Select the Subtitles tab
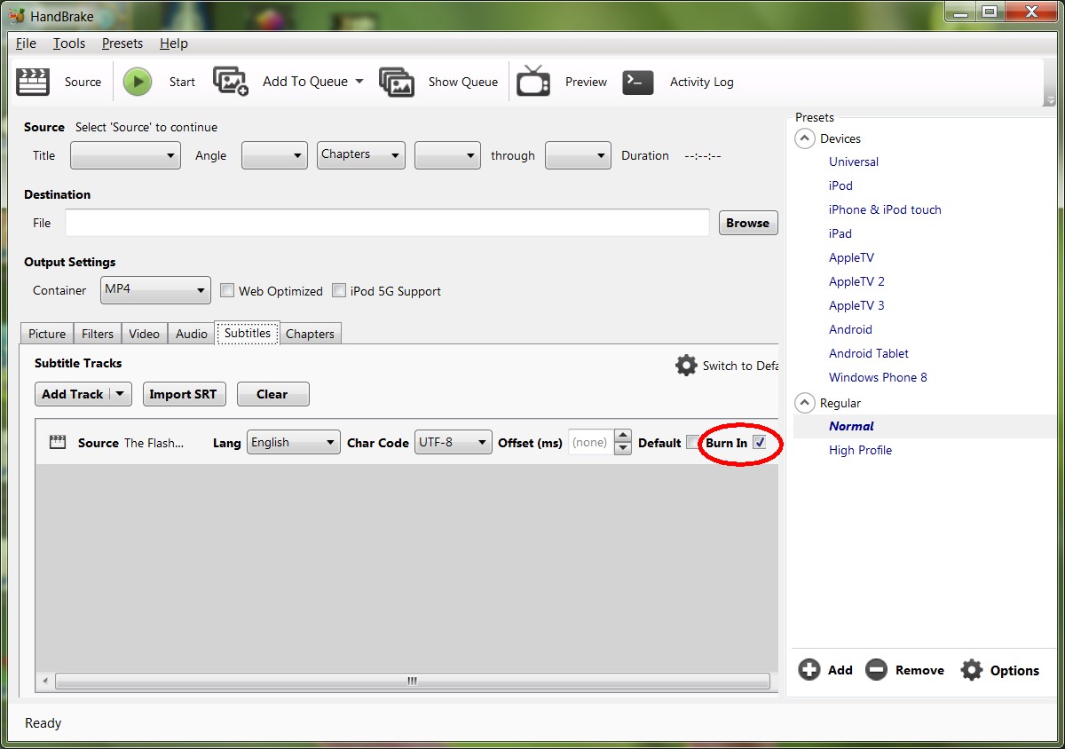Screen dimensions: 1065x749 [248, 333]
